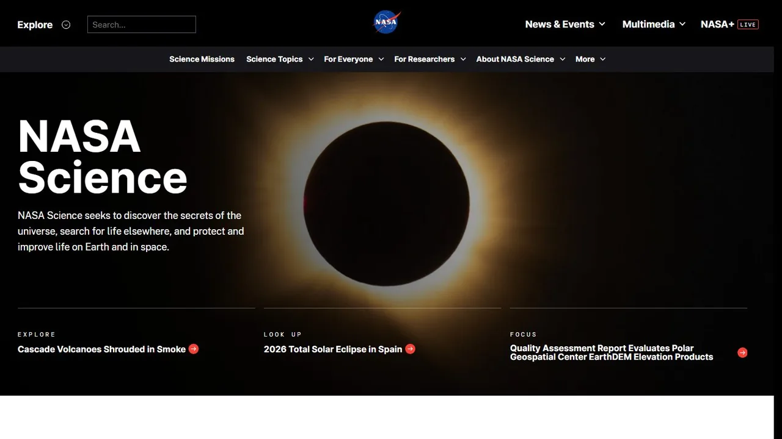Click red arrow beside 2026 Solar Eclipse story

(x=411, y=349)
